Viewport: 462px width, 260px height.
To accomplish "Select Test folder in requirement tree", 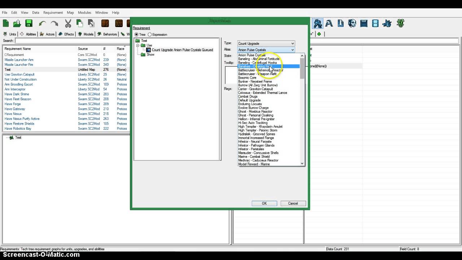I will 144,41.
